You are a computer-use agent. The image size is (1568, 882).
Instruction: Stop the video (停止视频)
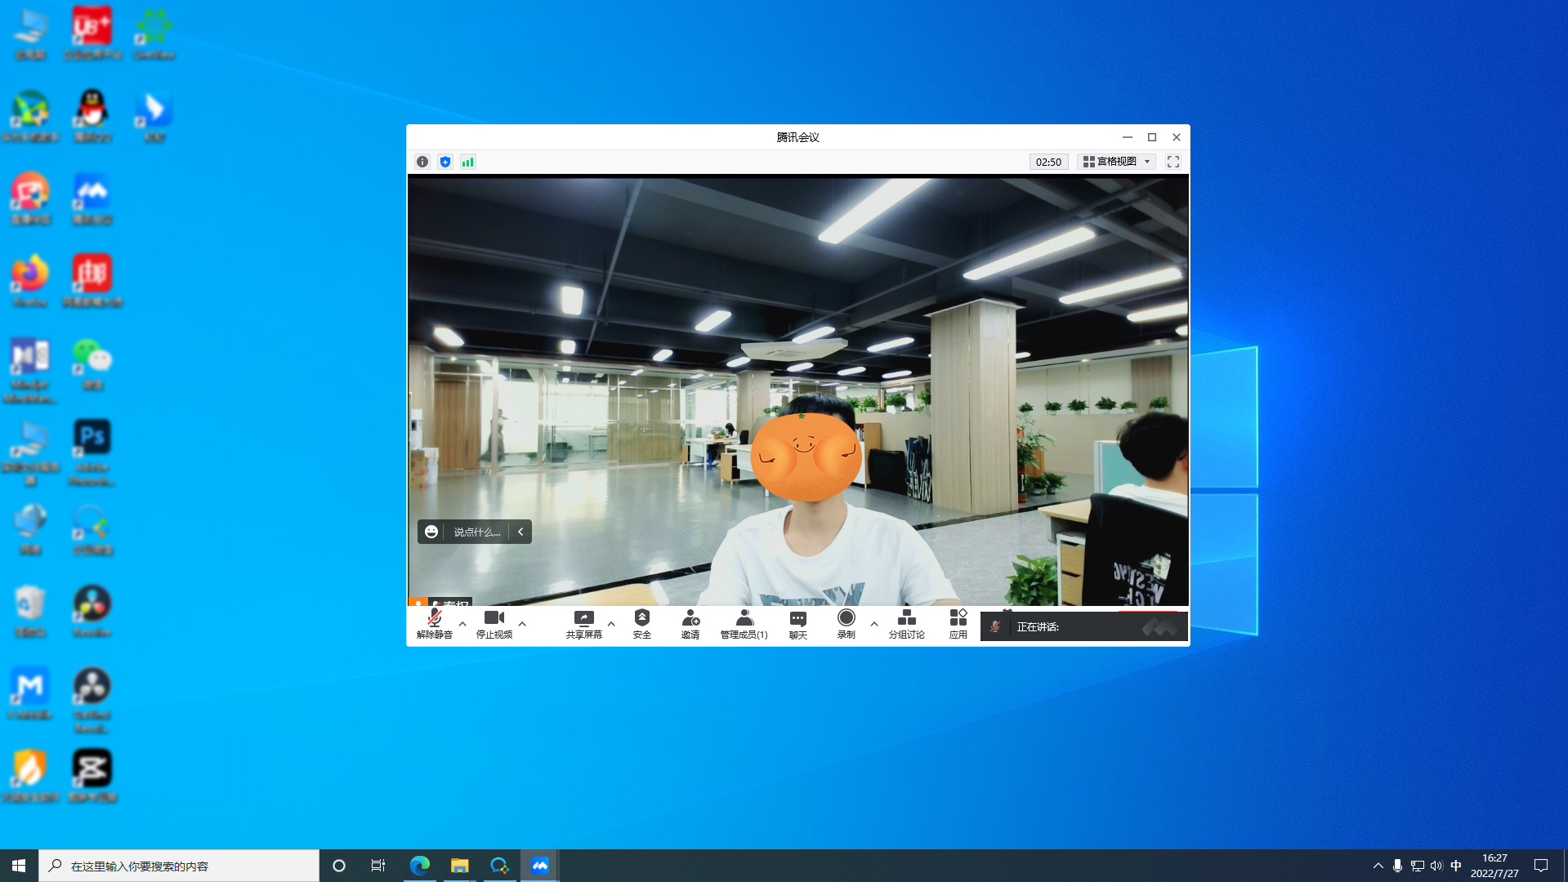494,623
